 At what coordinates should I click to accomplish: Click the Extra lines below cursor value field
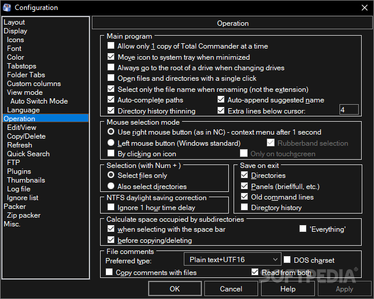349,109
